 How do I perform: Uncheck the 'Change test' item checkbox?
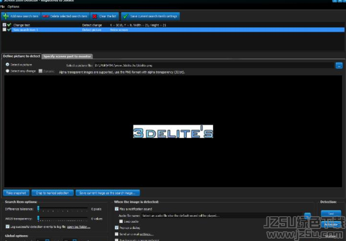[4, 25]
